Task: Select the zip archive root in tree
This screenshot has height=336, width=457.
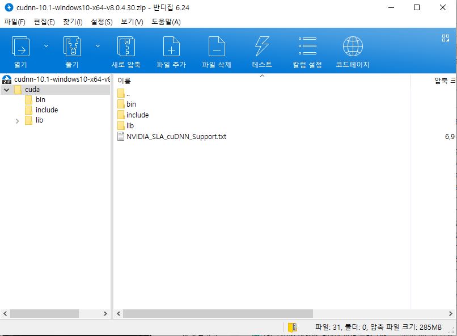Action: [x=62, y=79]
